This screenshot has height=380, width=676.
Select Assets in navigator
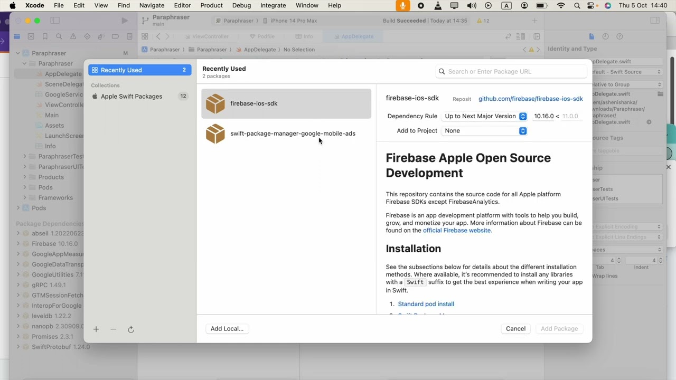[54, 126]
